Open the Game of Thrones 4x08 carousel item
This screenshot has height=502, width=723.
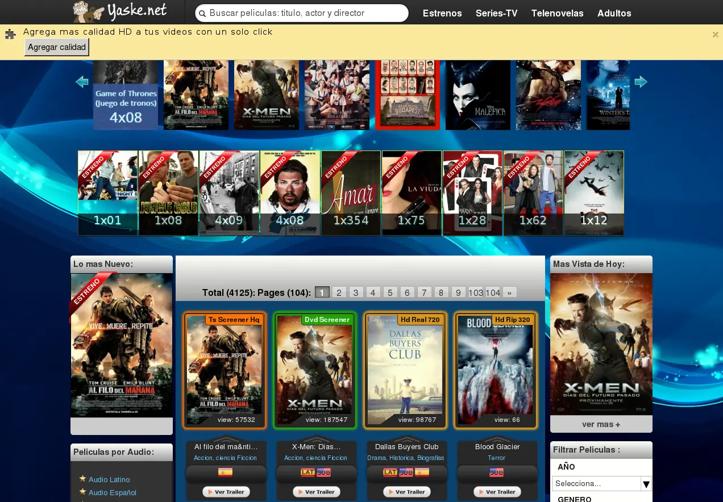click(126, 95)
